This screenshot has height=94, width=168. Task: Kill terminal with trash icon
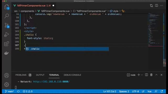point(151,75)
